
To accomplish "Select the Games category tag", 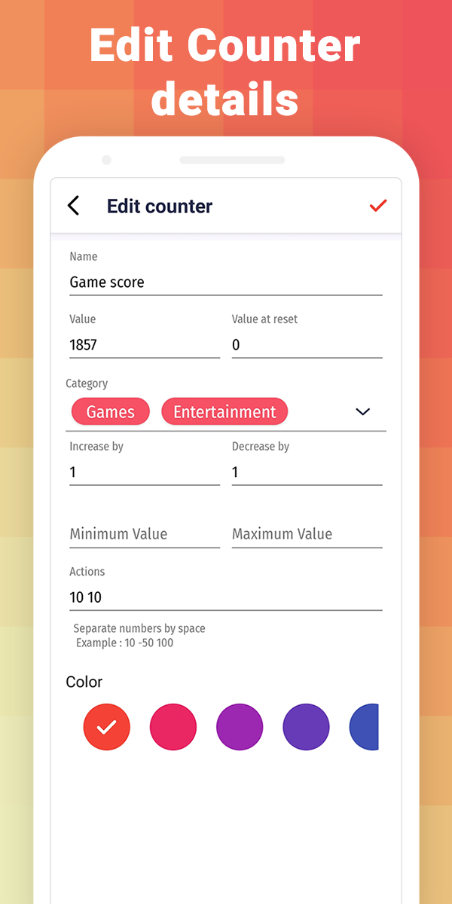I will (x=111, y=412).
